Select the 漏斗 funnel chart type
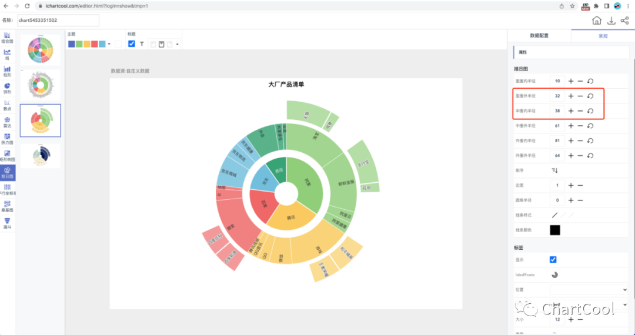This screenshot has height=335, width=635. tap(7, 222)
